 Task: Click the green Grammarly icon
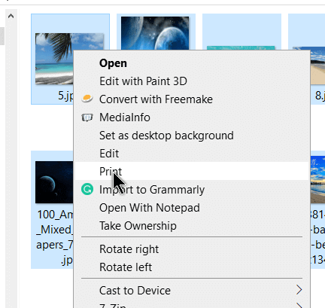87,189
